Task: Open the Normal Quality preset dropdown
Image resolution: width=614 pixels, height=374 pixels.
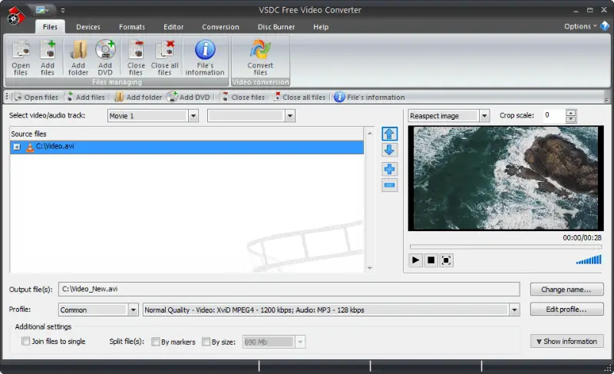Action: click(x=514, y=309)
